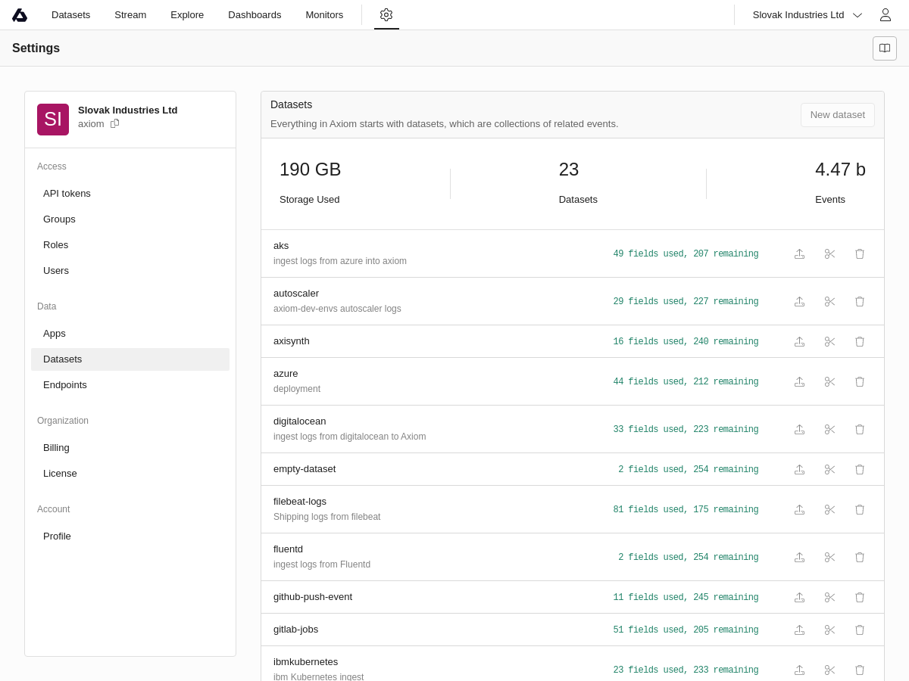
Task: Click the Slovak Industries SI avatar
Action: (53, 120)
